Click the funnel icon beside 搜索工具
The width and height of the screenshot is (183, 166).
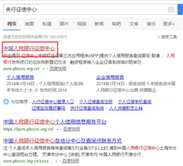click(x=159, y=37)
